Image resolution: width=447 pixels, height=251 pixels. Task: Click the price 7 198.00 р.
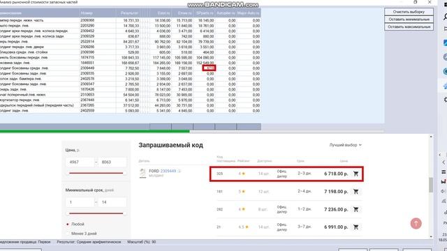[336, 192]
